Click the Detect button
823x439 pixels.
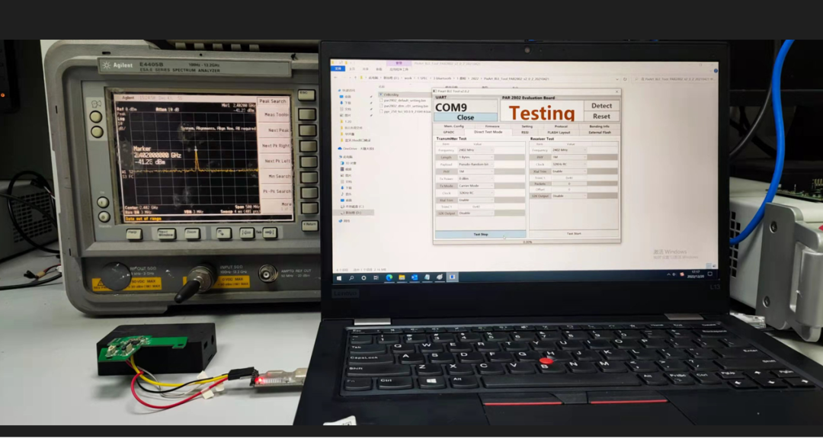[601, 105]
